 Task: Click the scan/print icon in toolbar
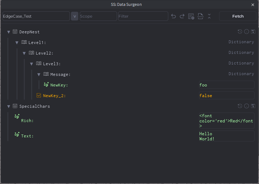[200, 16]
